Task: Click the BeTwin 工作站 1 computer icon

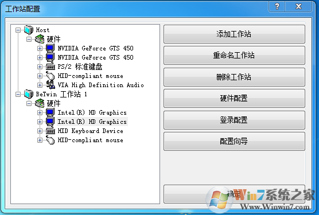Action: pyautogui.click(x=29, y=94)
